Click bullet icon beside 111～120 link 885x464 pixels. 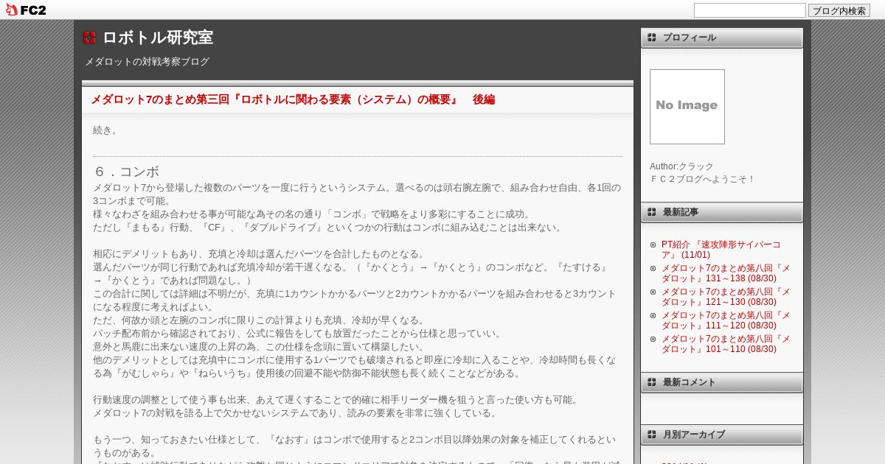pyautogui.click(x=653, y=315)
